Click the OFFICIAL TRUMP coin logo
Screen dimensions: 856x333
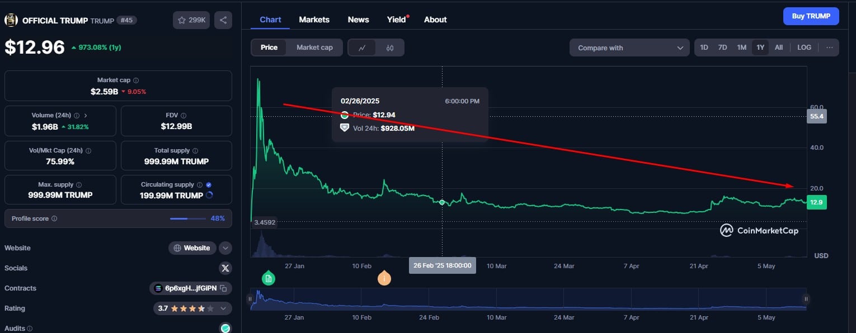[11, 20]
